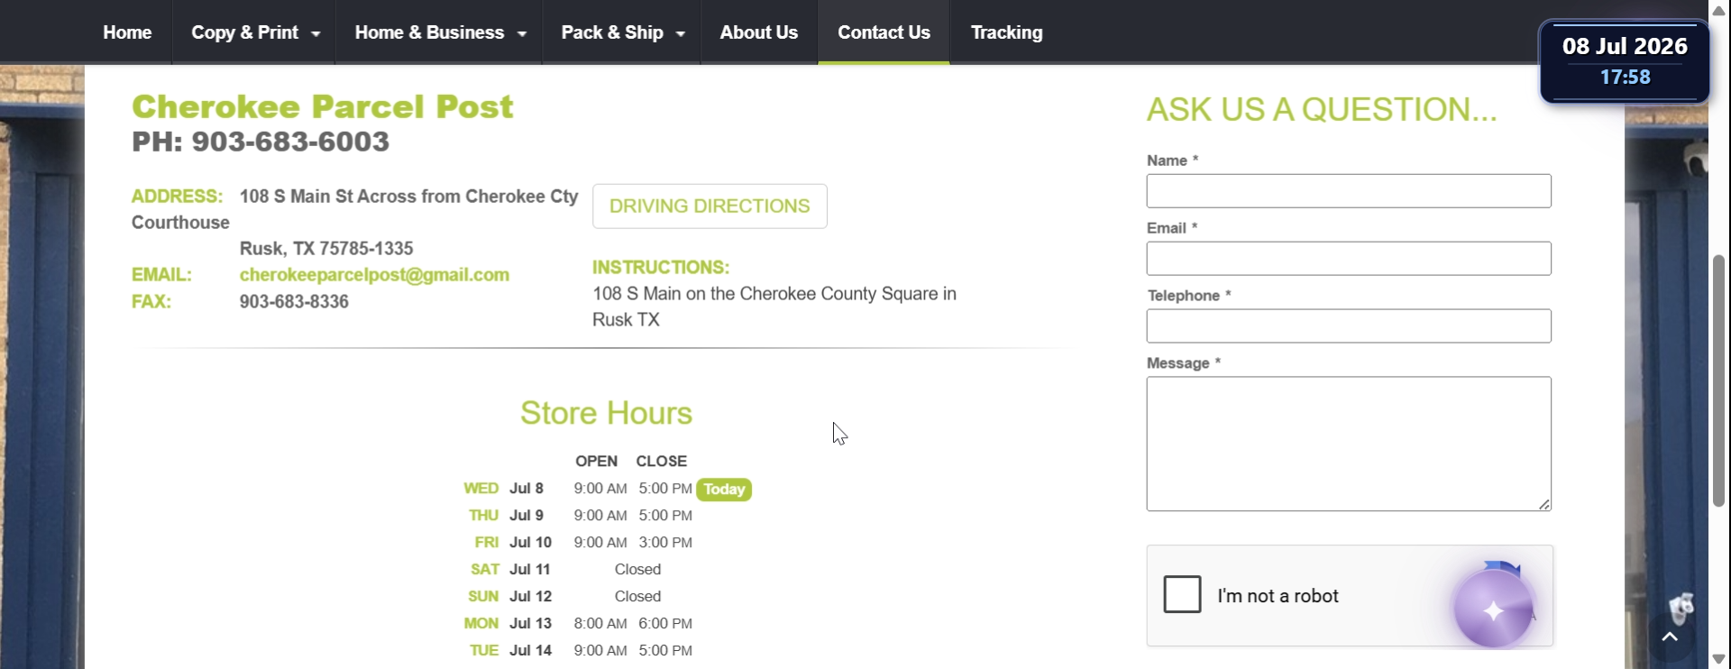Click the SUN Jul 12 Closed entry

(x=637, y=597)
